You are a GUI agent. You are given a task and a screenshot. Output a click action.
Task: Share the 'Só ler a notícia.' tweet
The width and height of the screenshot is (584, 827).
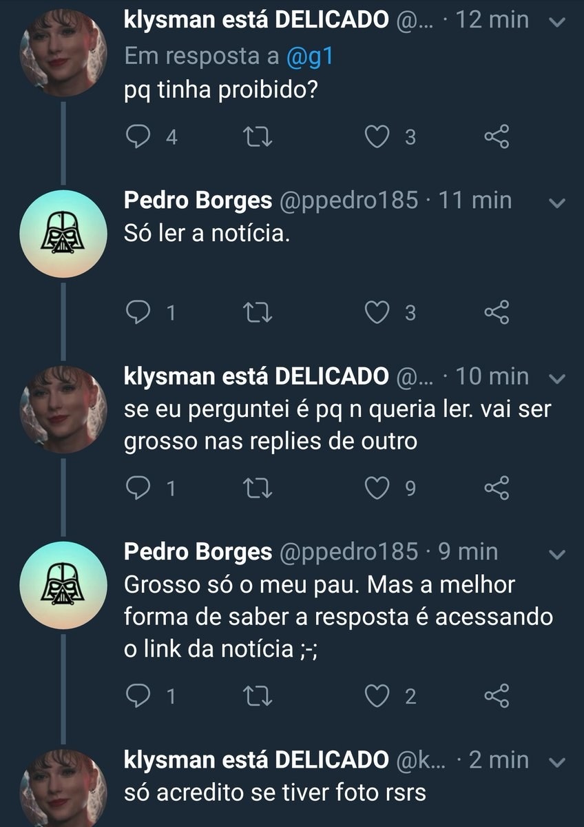(497, 313)
